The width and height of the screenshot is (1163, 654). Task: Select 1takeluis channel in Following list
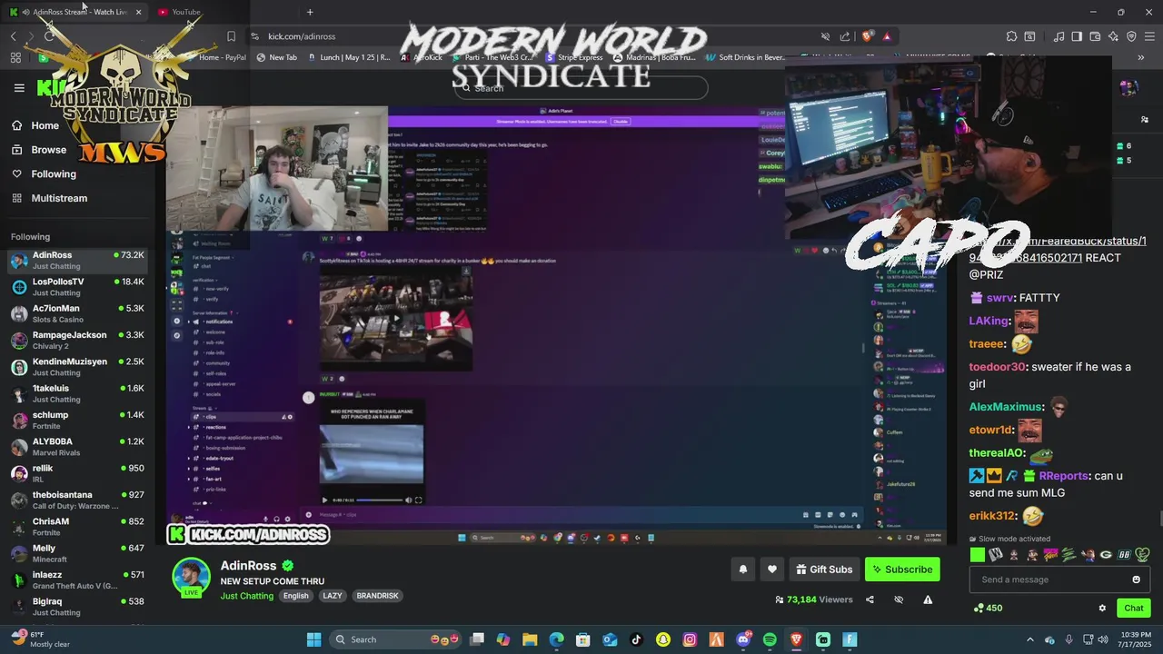[x=78, y=393]
